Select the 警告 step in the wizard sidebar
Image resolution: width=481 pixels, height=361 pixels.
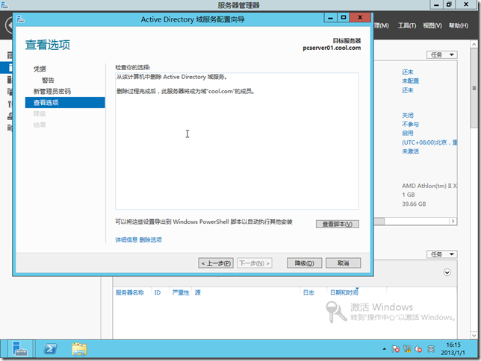(48, 81)
